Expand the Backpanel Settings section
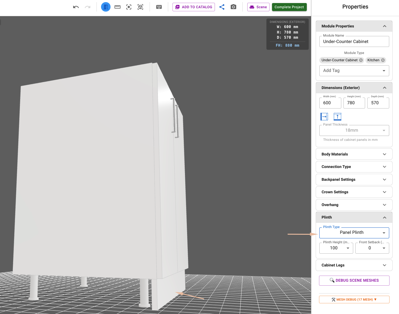Image resolution: width=399 pixels, height=314 pixels. [x=354, y=180]
